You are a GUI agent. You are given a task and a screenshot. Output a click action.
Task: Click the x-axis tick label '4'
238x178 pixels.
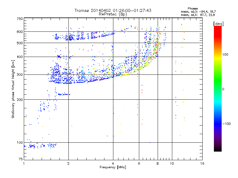[113, 163]
